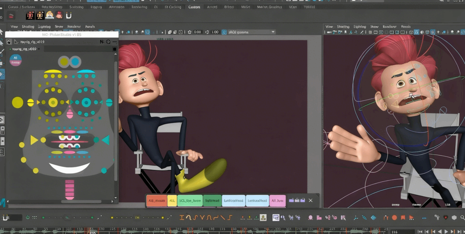
Task: Open the sRGB gamma dropdown
Action: click(273, 32)
